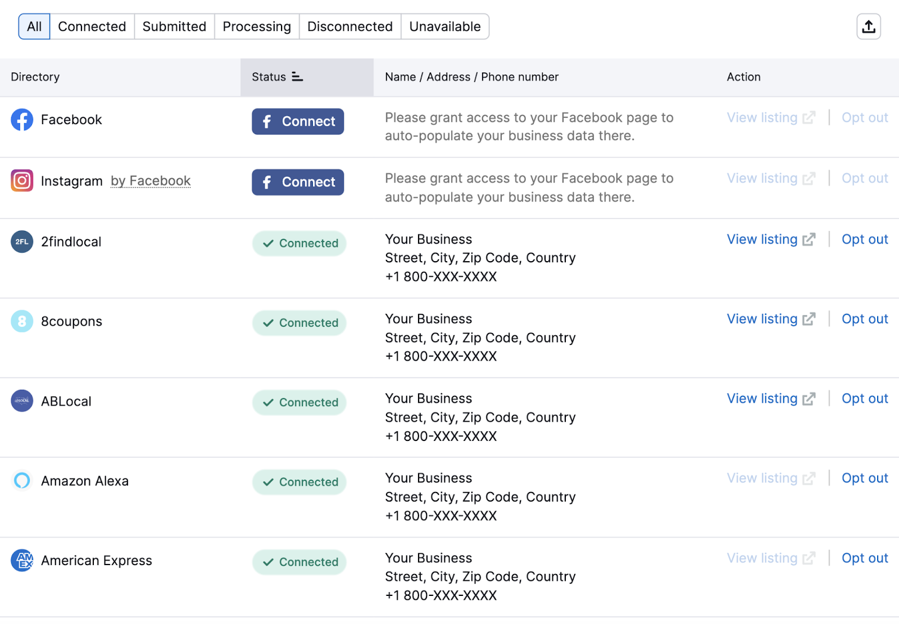
Task: Select the All filter tab
Action: coord(34,26)
